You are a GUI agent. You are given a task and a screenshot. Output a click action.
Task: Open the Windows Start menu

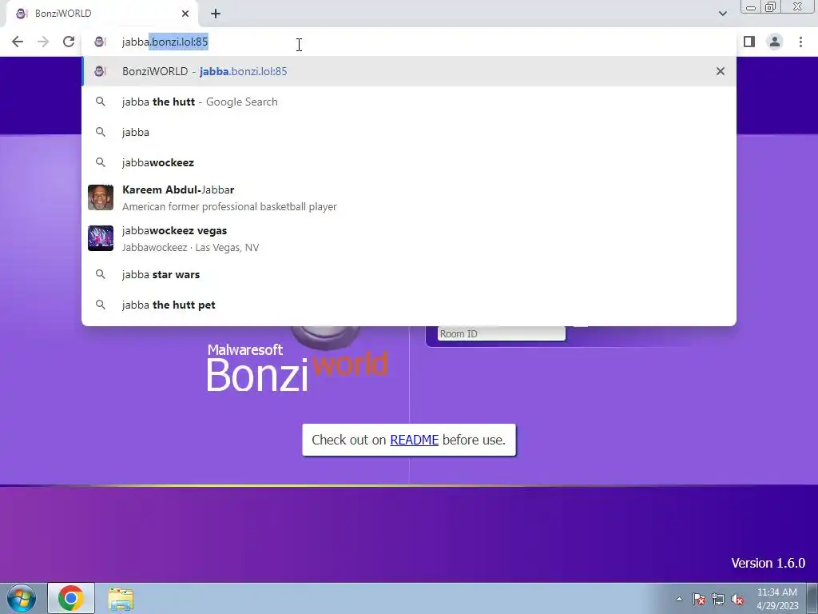pyautogui.click(x=22, y=598)
